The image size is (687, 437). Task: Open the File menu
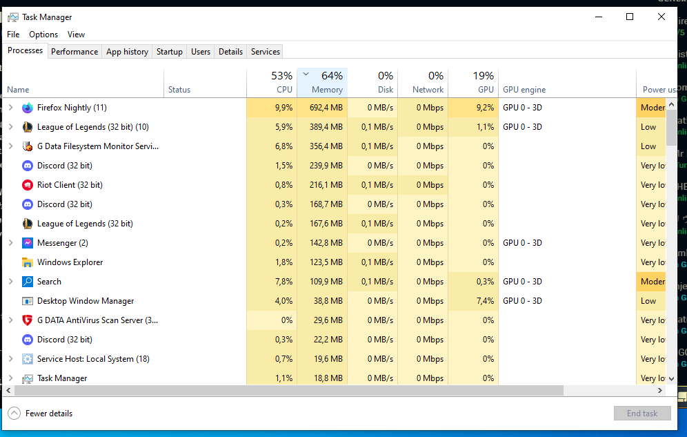click(13, 35)
